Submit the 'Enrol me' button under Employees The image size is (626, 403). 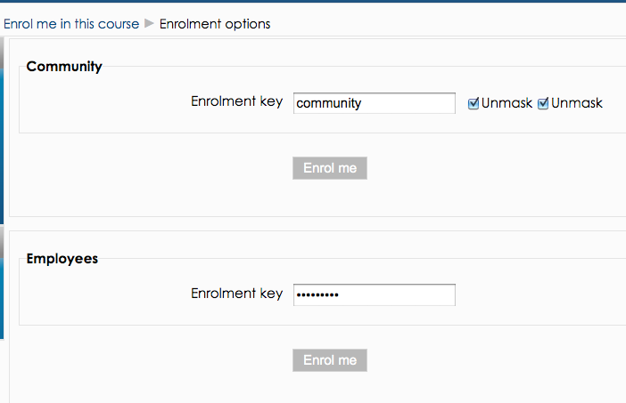[330, 360]
